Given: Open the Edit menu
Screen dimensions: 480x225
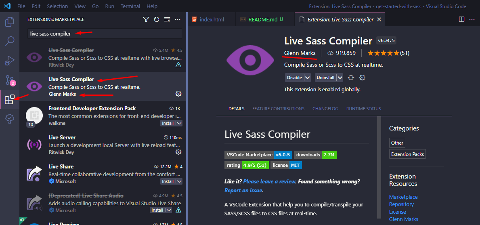Looking at the screenshot, I should point(36,6).
